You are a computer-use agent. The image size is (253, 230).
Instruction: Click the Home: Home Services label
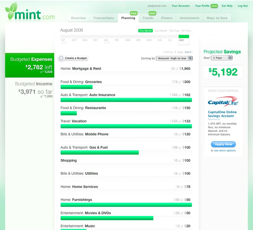[x=79, y=187]
